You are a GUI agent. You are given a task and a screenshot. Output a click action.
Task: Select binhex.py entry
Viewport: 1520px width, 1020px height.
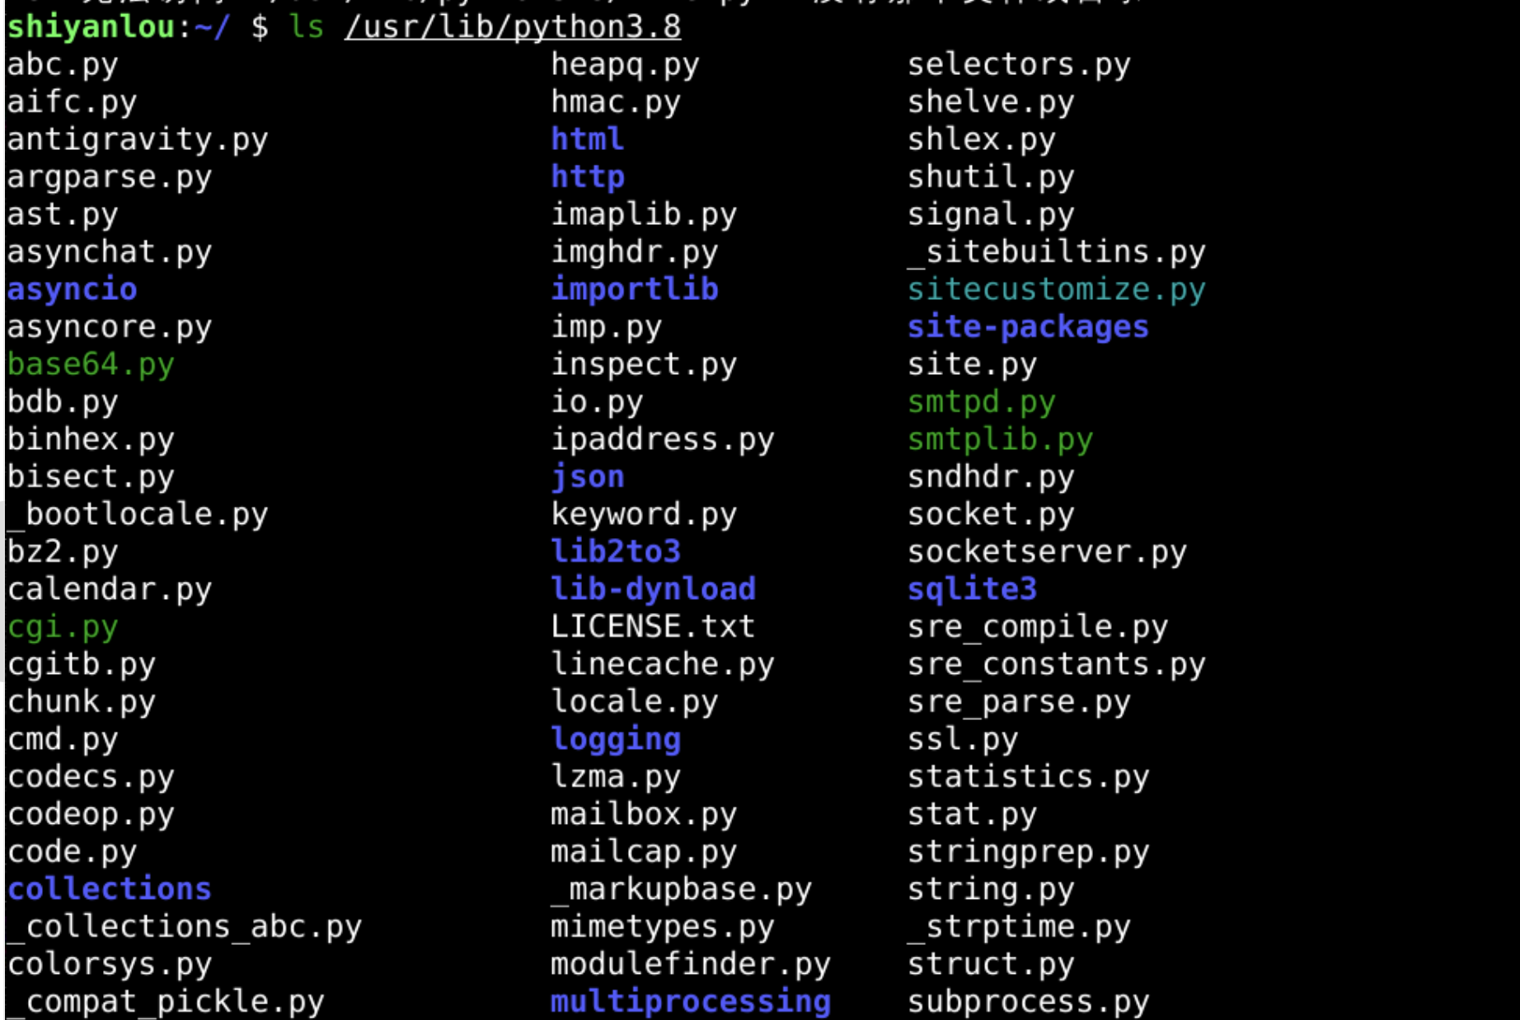tap(91, 439)
